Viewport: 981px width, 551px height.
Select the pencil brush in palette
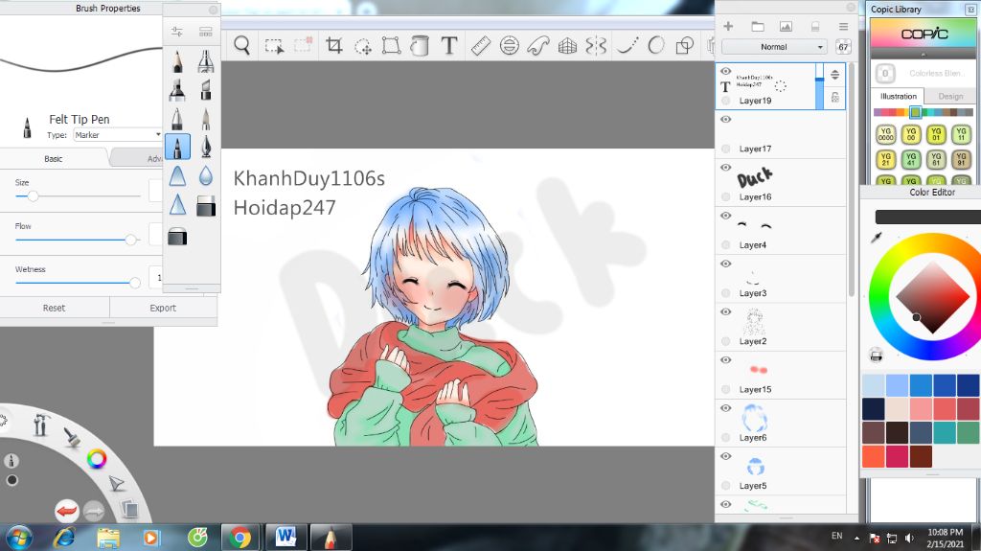(x=177, y=61)
